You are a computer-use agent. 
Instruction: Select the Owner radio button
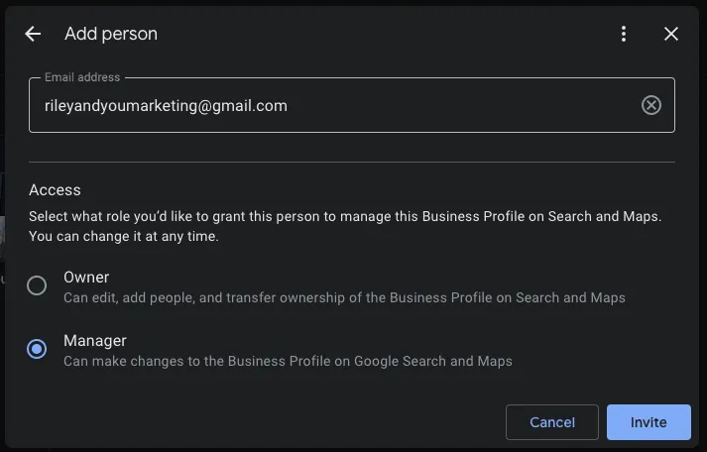pyautogui.click(x=37, y=285)
